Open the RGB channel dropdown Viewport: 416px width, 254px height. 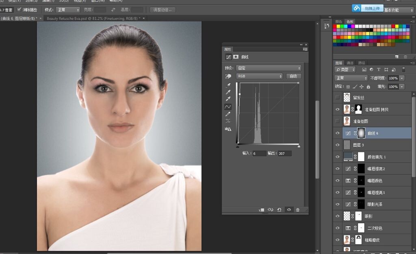pyautogui.click(x=259, y=76)
